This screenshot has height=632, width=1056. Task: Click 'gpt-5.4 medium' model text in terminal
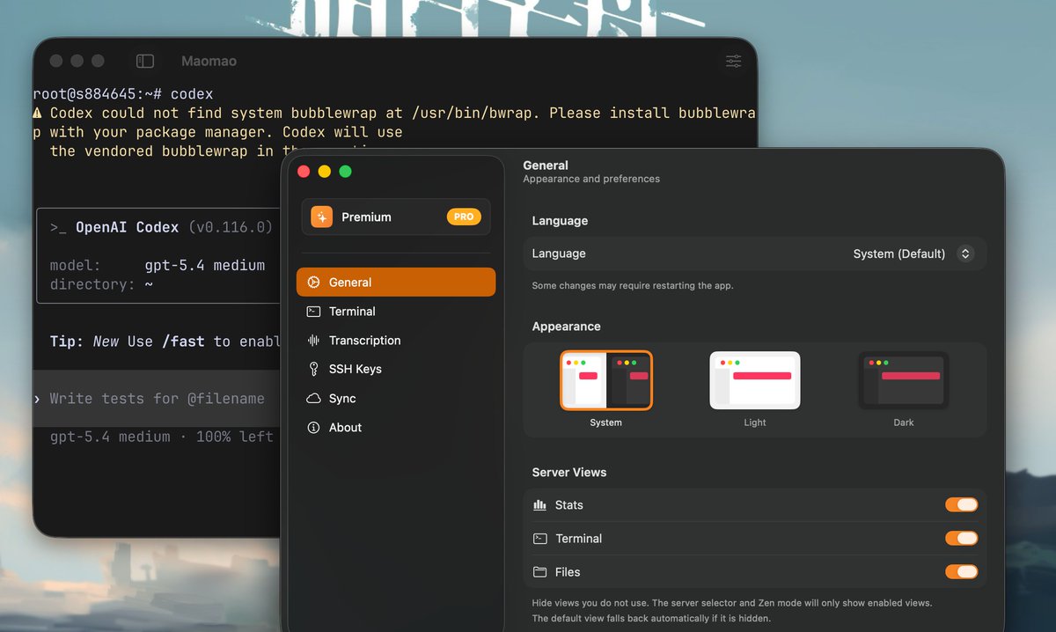[x=204, y=265]
